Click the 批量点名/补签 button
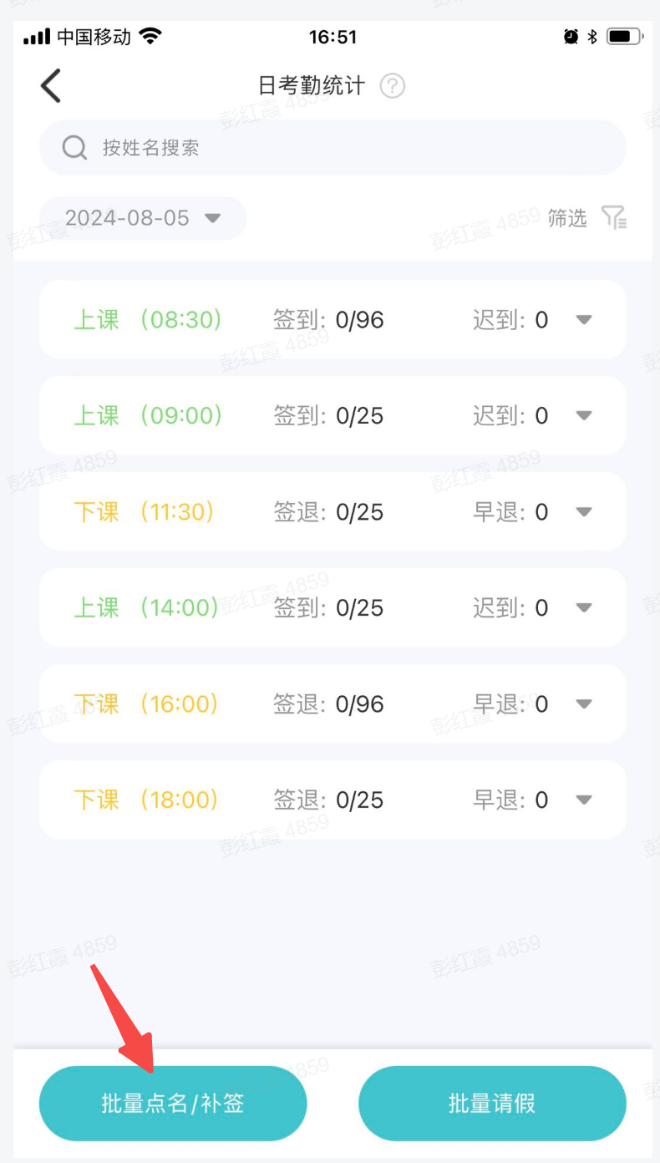The width and height of the screenshot is (660, 1163). 173,1104
